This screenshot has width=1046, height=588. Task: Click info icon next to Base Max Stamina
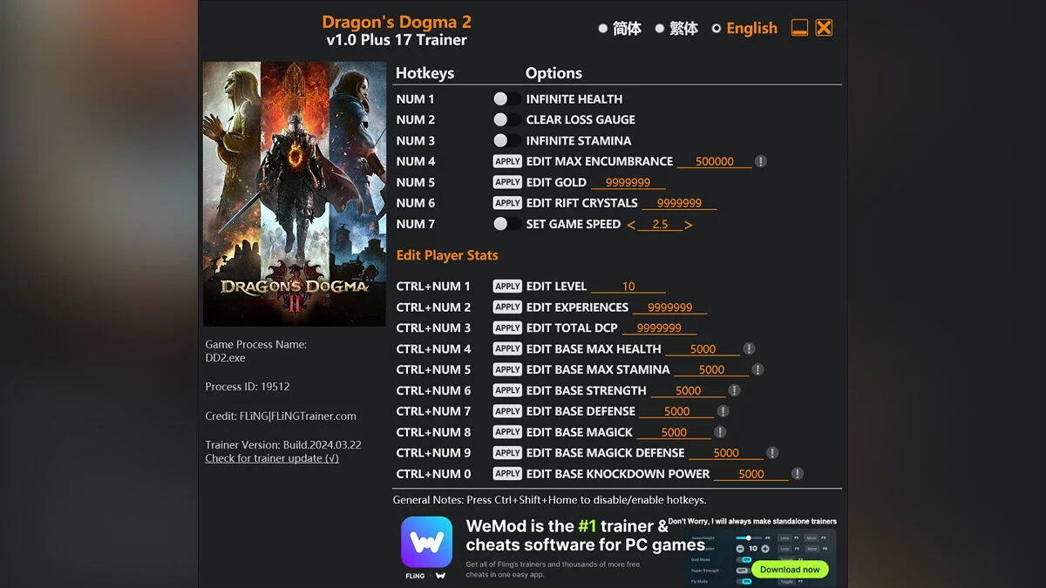pos(757,369)
